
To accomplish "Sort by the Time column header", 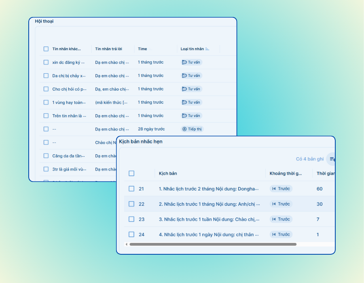I will 142,49.
